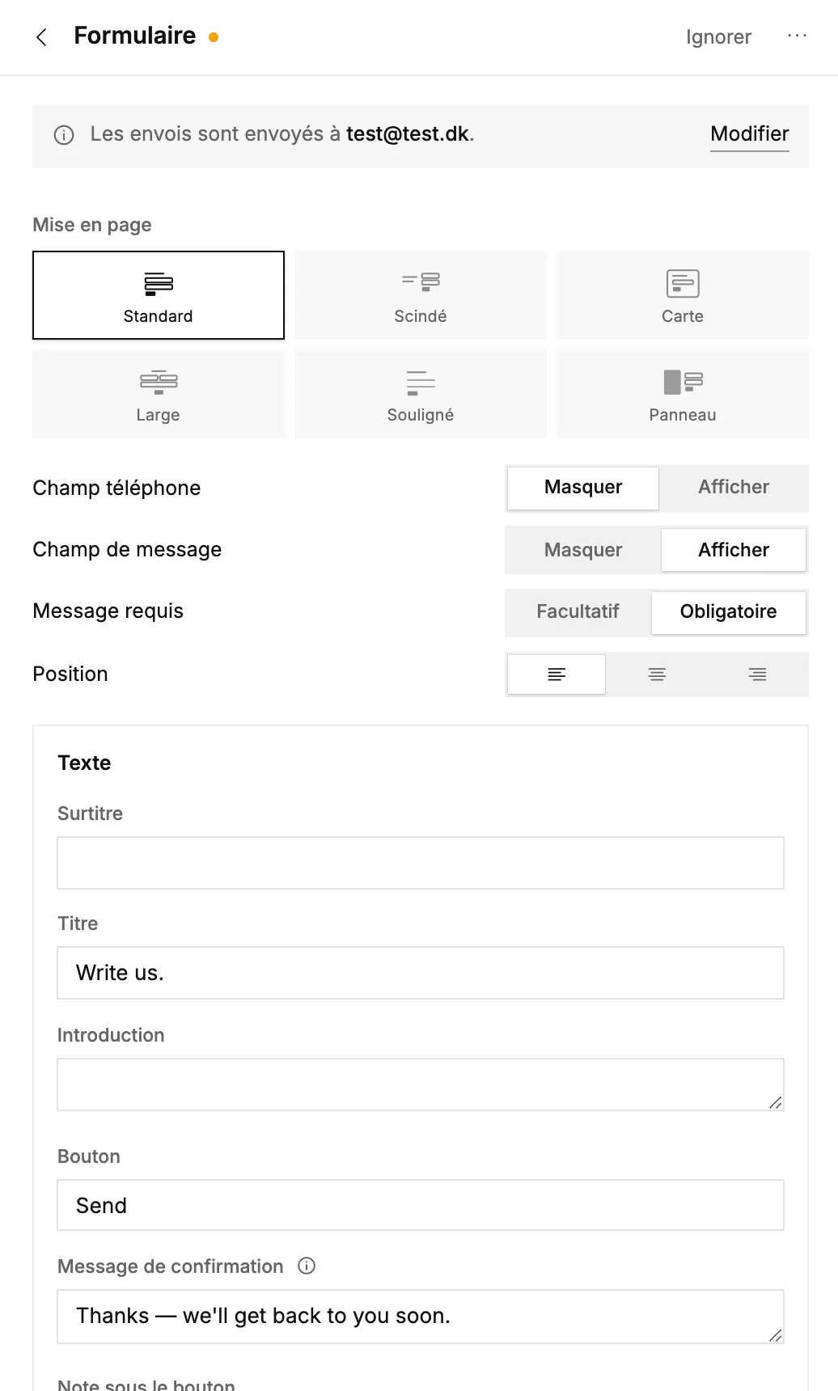Click Modifier to change the email
The height and width of the screenshot is (1391, 838).
(750, 134)
